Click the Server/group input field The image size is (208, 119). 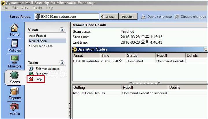tap(67, 16)
